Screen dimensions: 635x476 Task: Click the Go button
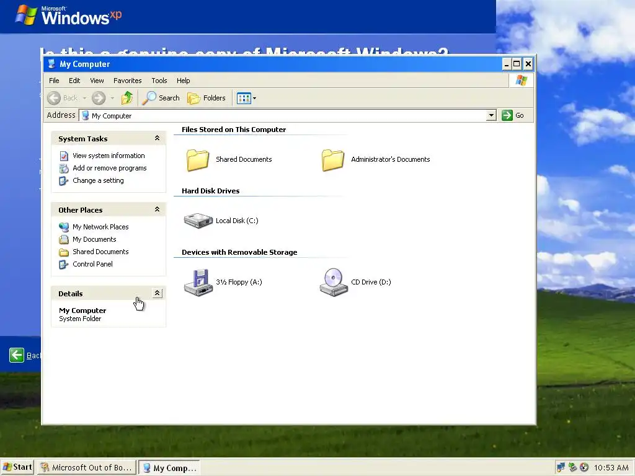513,115
